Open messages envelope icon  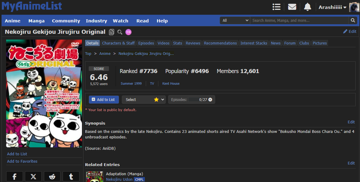pos(292,7)
